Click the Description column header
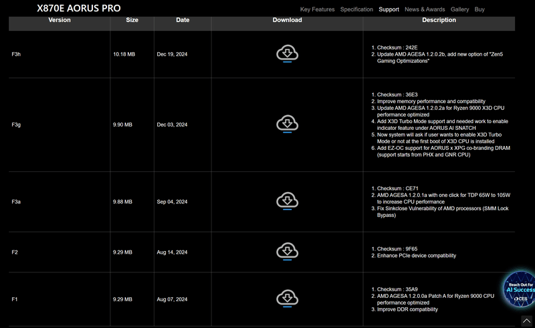The image size is (535, 328). (439, 20)
